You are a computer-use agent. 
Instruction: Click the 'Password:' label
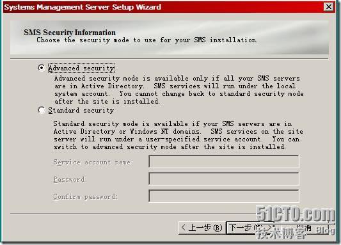(70, 180)
